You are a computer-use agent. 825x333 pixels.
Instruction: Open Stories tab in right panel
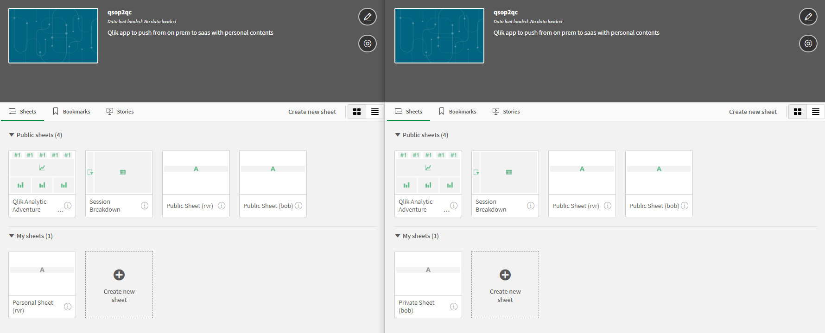pyautogui.click(x=506, y=112)
